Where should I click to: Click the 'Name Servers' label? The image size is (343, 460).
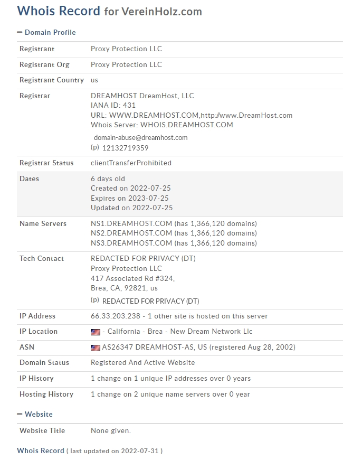tap(43, 223)
